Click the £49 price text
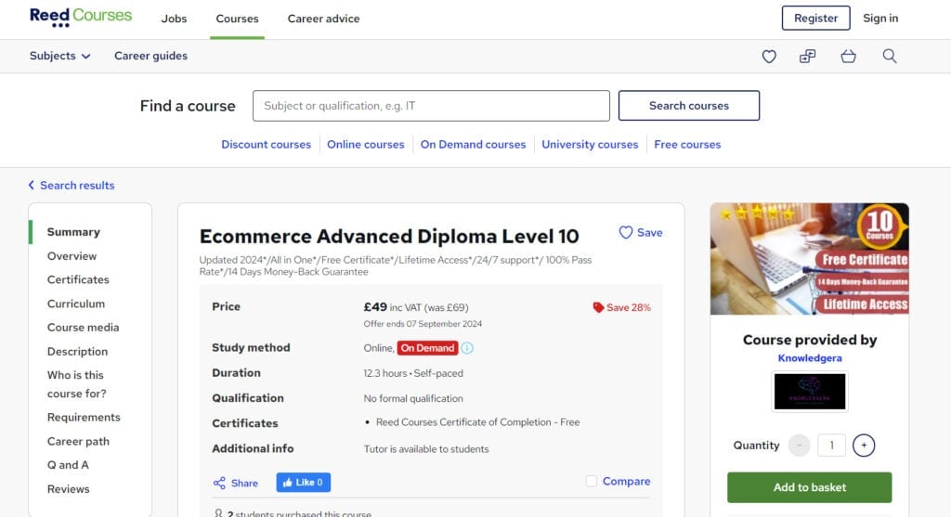This screenshot has height=517, width=951. click(x=375, y=307)
